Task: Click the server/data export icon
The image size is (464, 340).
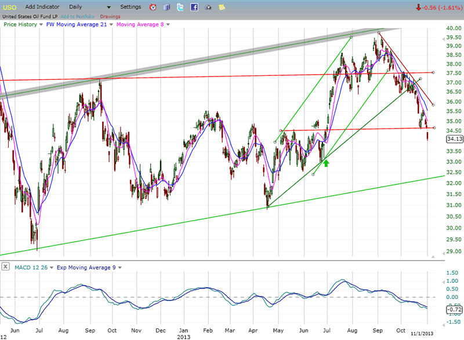Action: click(166, 8)
